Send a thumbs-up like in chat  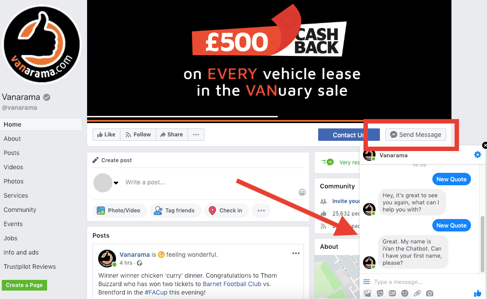(x=478, y=293)
